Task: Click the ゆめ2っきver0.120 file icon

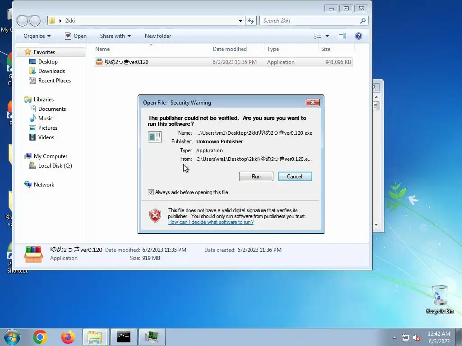Action: [99, 62]
